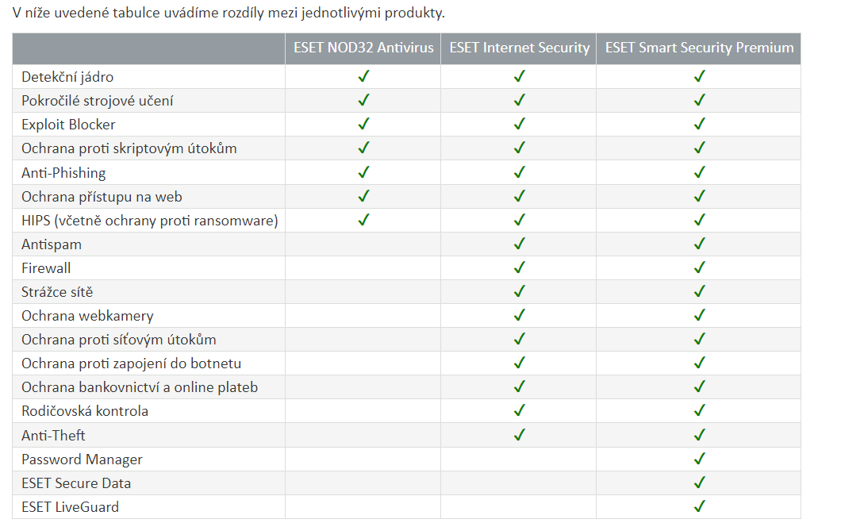Viewport: 841px width, 523px height.
Task: Click the Anti-Theft checkmark under Internet Security
Action: point(519,435)
